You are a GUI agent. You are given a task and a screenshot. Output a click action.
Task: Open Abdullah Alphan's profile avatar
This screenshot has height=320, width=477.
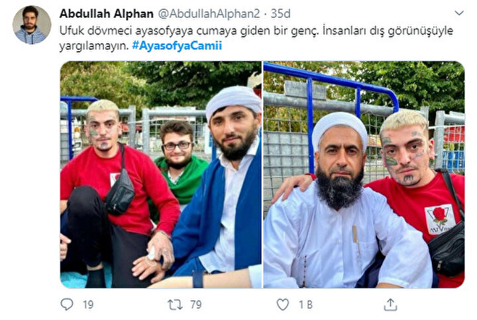point(32,25)
